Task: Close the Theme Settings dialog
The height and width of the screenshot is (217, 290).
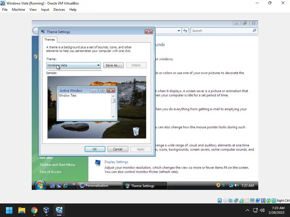Action: [x=148, y=32]
